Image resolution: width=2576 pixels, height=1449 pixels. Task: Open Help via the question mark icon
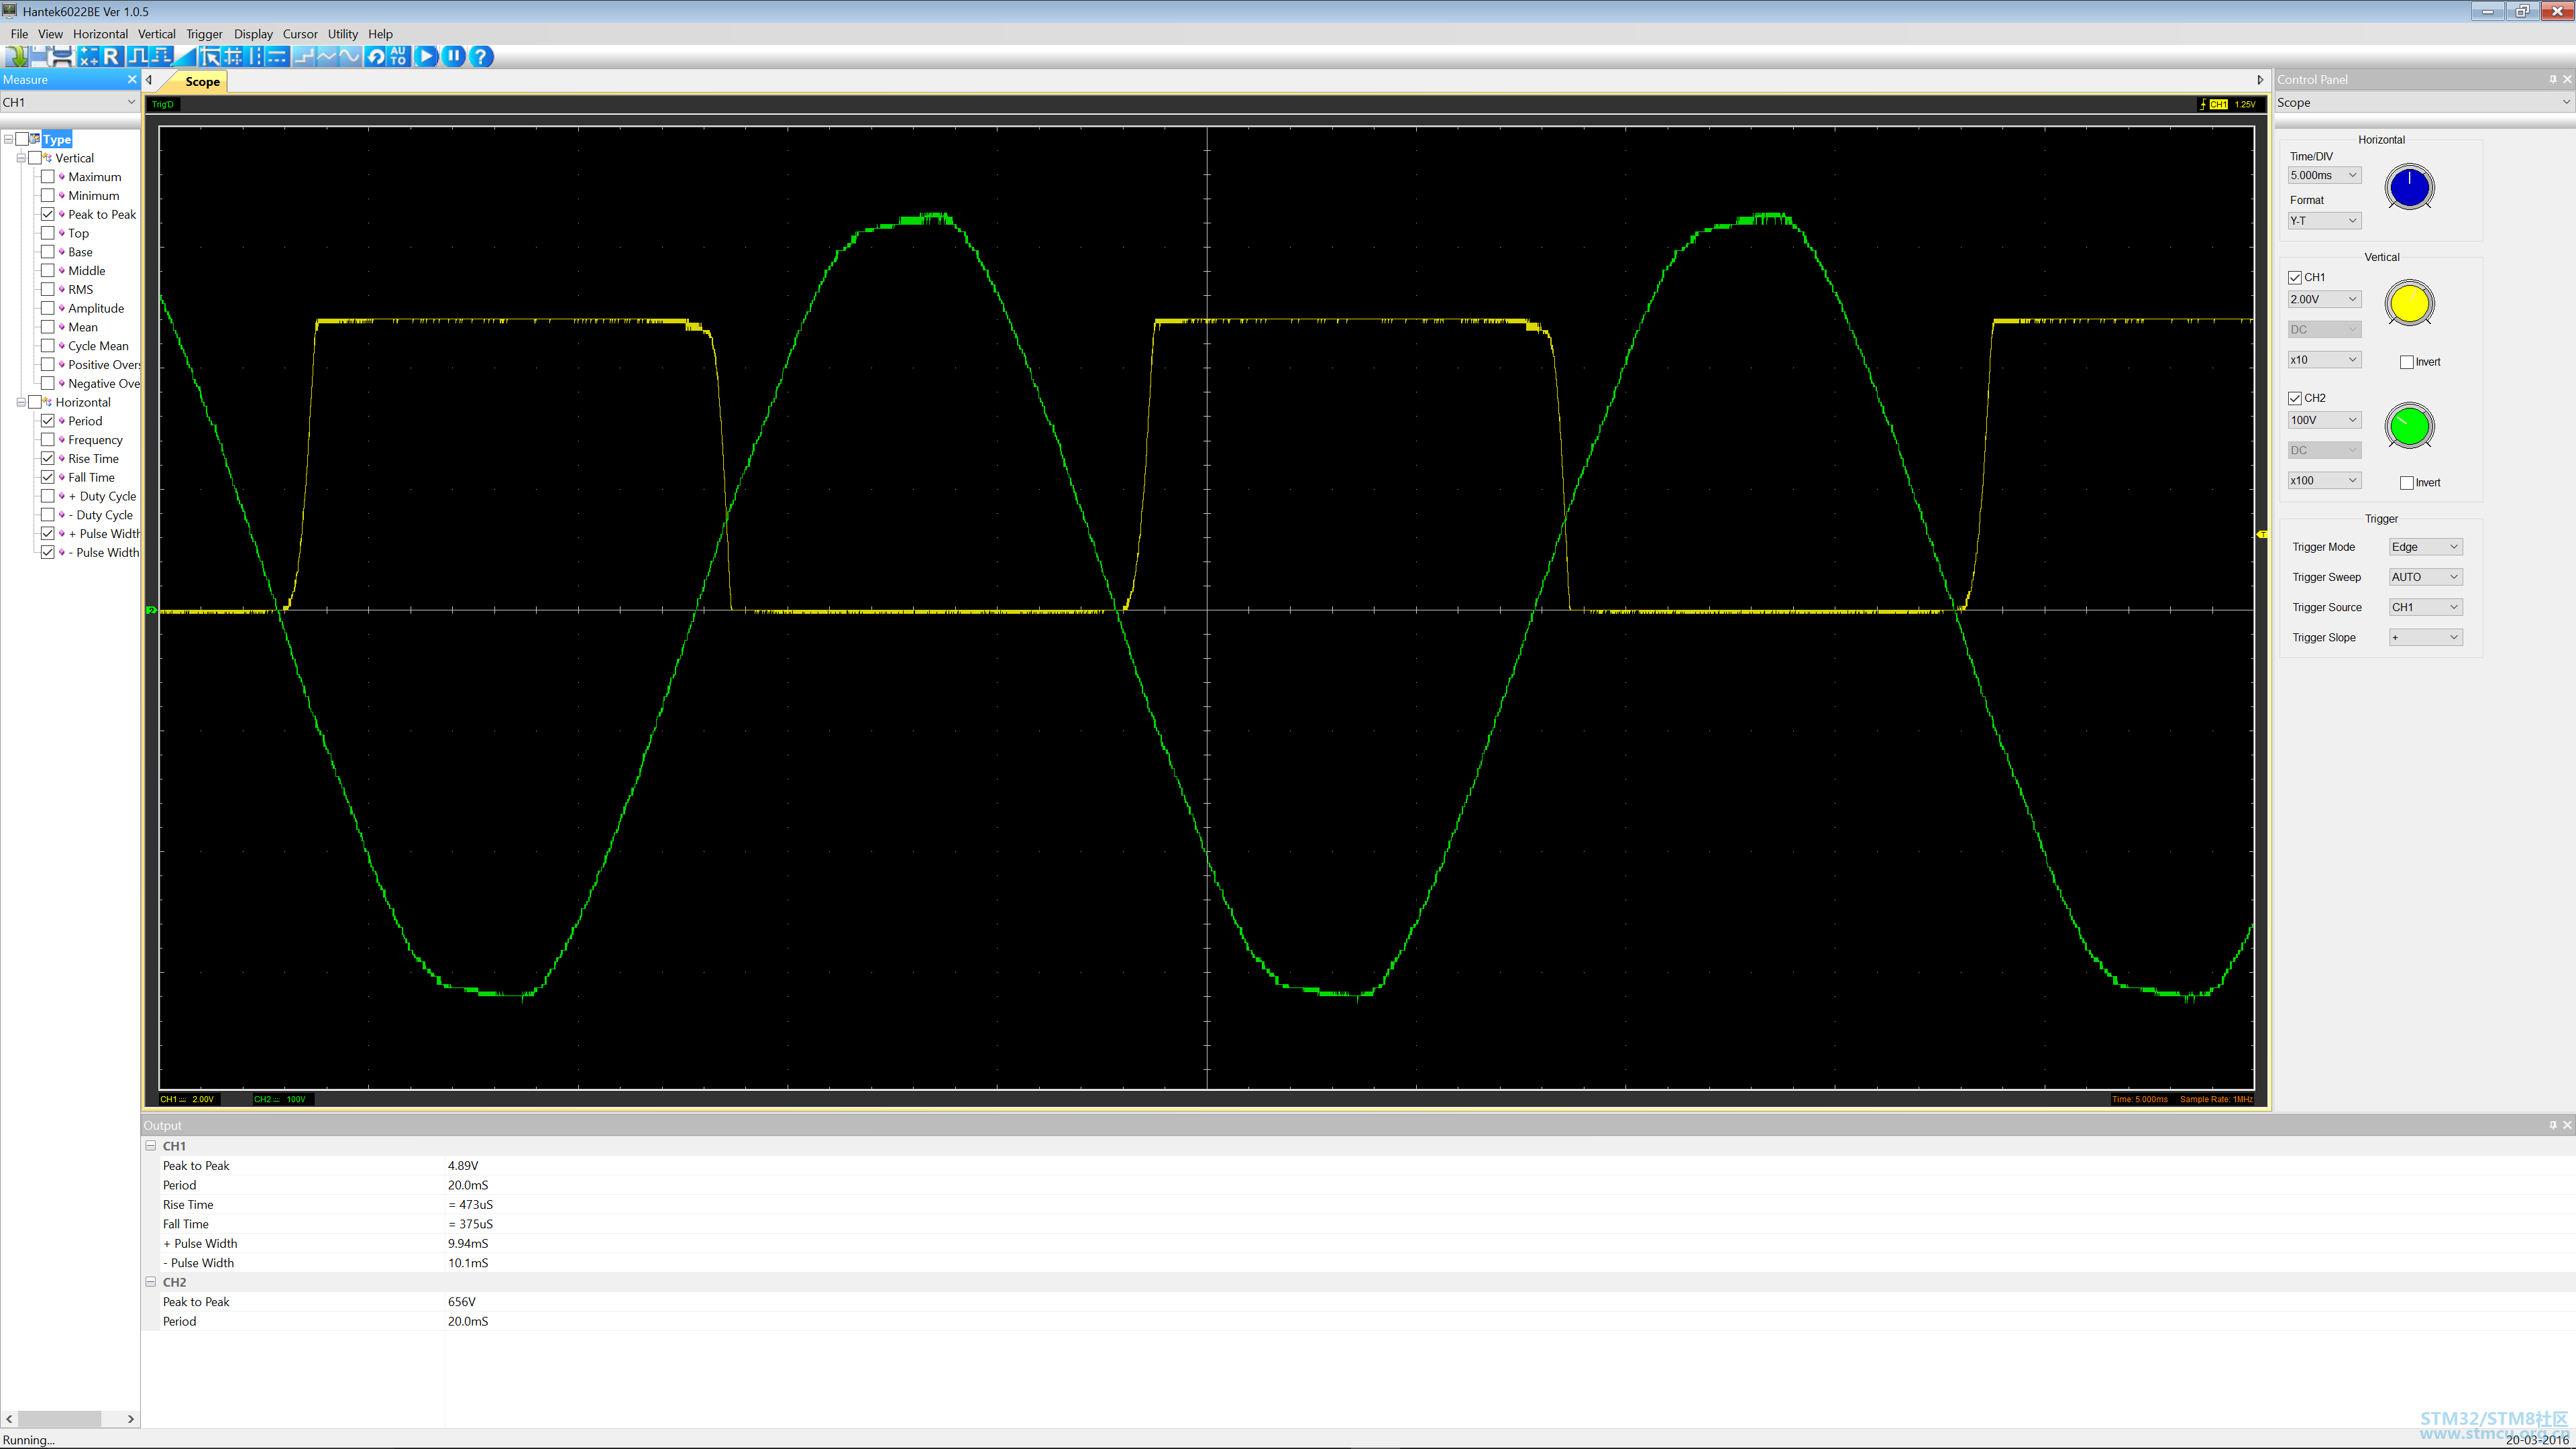[x=481, y=56]
